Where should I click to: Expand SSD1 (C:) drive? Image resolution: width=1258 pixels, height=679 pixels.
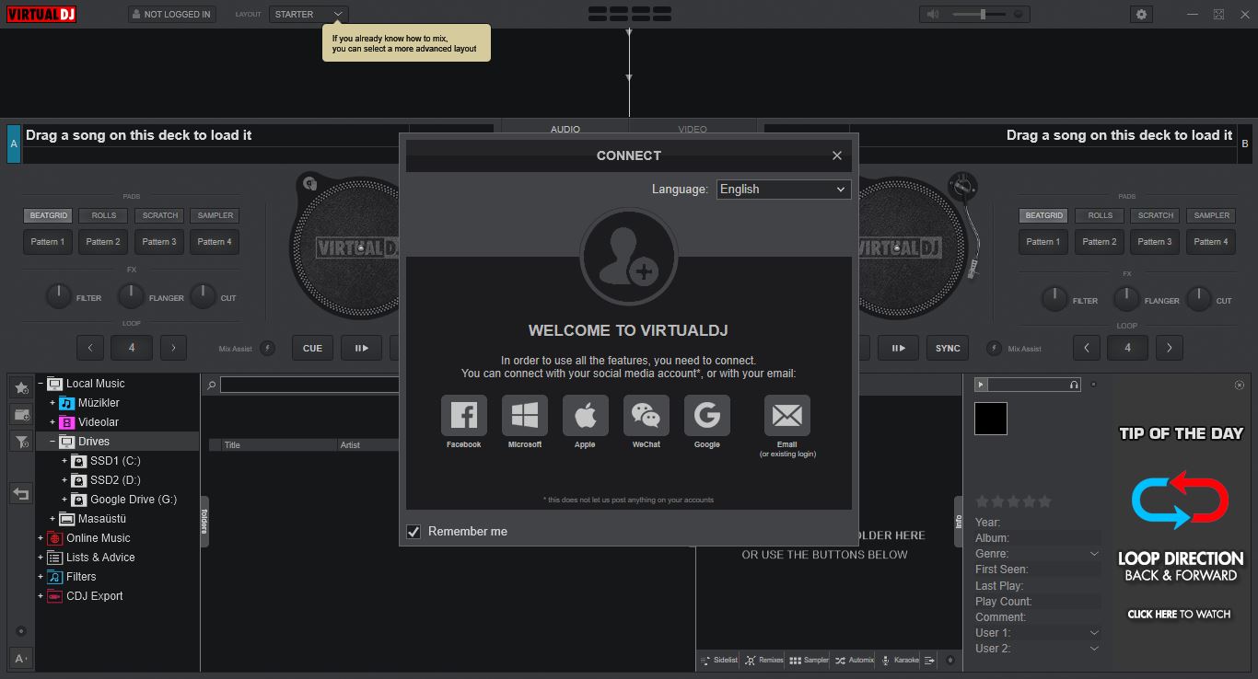64,461
